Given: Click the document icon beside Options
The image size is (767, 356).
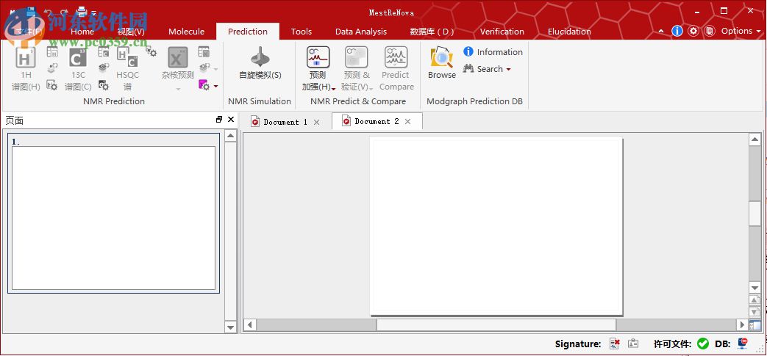Looking at the screenshot, I should [710, 31].
